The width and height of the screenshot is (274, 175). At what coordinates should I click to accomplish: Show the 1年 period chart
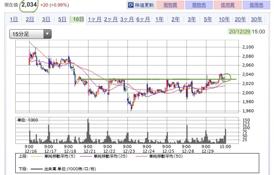(x=159, y=19)
